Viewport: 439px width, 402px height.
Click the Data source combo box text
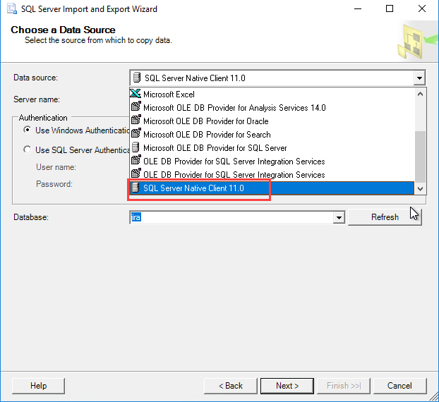click(x=195, y=78)
